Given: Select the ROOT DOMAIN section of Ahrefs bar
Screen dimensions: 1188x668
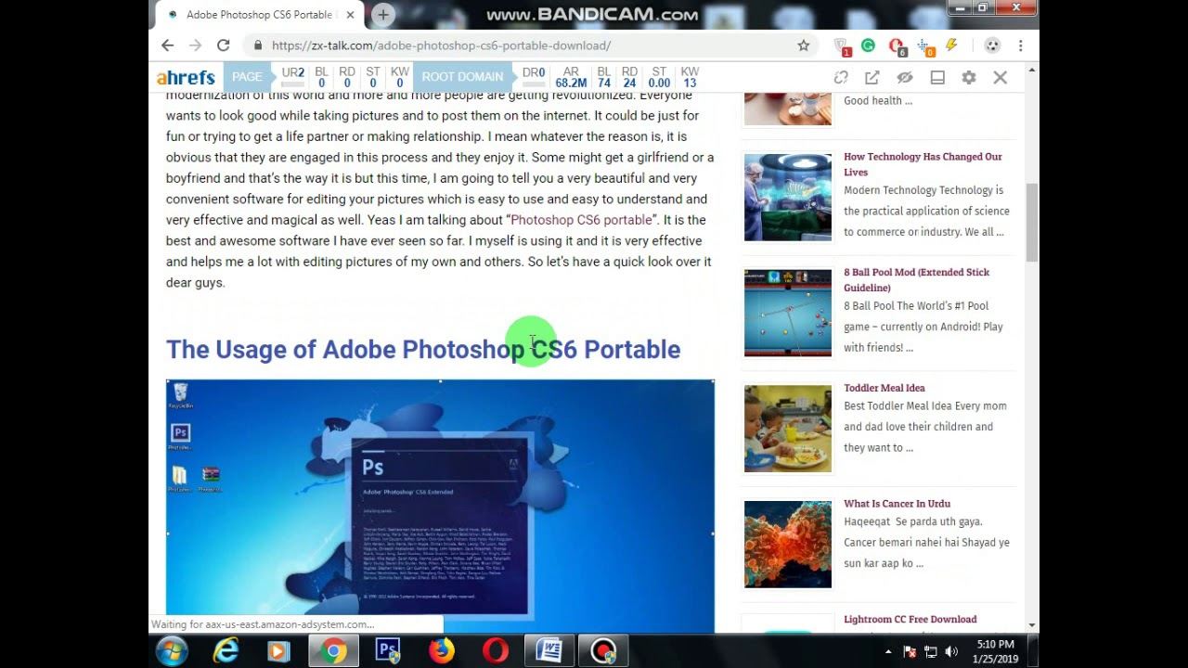Looking at the screenshot, I should (462, 77).
